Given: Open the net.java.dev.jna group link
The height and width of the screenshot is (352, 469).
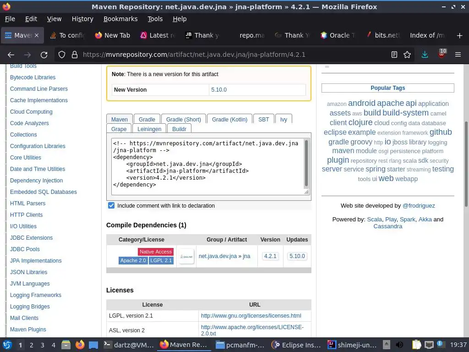Looking at the screenshot, I should click(218, 256).
